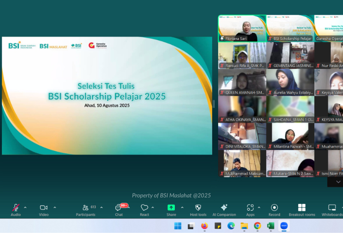The width and height of the screenshot is (343, 235).
Task: Expand the caret beside the Participants button
Action: point(102,208)
